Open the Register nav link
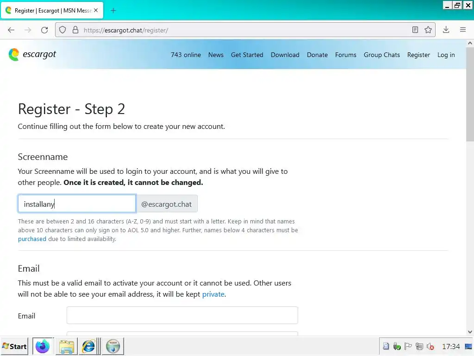The width and height of the screenshot is (474, 356). (x=418, y=55)
